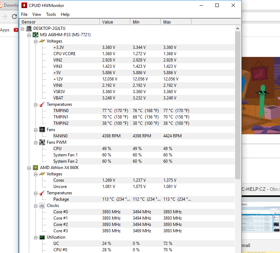Click the Clocks waveform icon

42,206
